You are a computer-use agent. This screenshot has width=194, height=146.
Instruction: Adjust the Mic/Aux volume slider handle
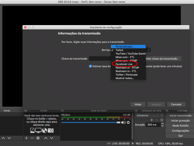point(118,122)
